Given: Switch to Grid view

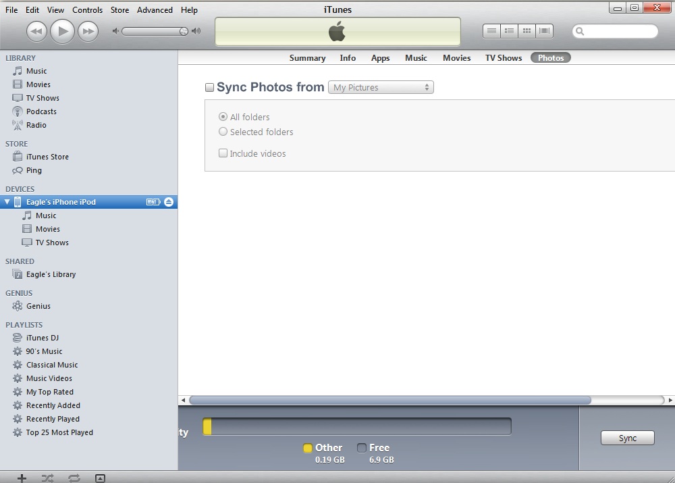Looking at the screenshot, I should tap(527, 31).
